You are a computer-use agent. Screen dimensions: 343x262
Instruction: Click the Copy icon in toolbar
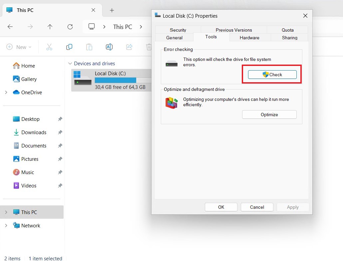69,47
